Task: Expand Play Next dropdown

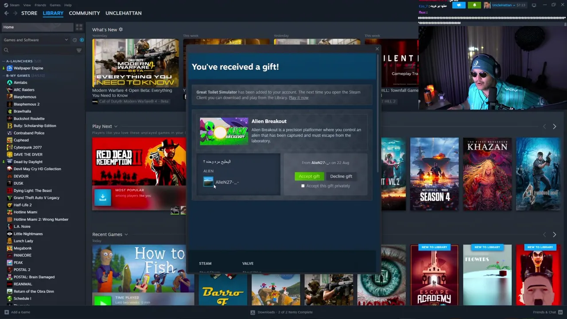Action: click(x=116, y=127)
